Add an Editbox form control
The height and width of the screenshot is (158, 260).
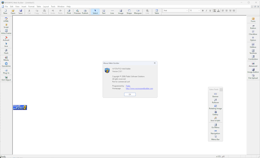[253, 46]
